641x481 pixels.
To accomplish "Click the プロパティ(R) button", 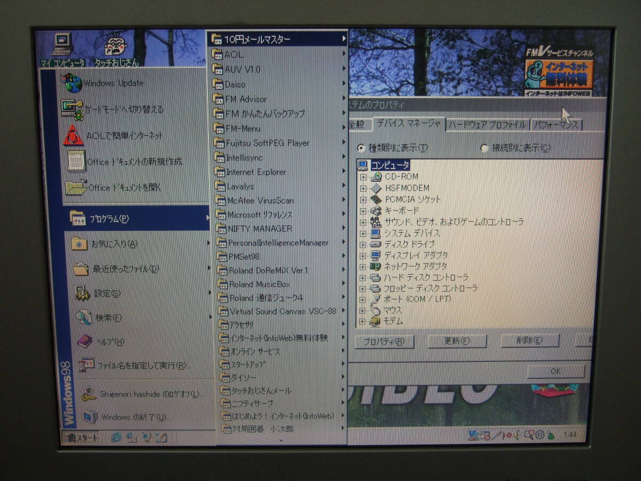I will pos(384,341).
